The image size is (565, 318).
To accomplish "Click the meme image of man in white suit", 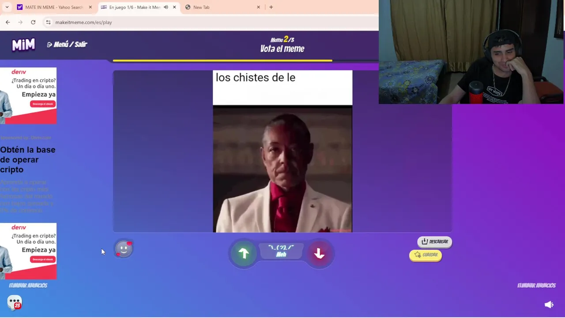I will (282, 169).
